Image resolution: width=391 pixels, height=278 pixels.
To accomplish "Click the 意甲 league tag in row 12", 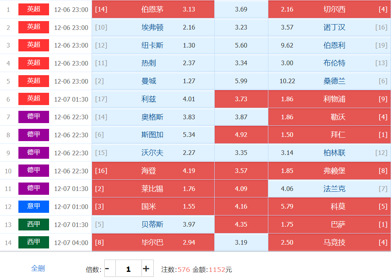I will (34, 206).
